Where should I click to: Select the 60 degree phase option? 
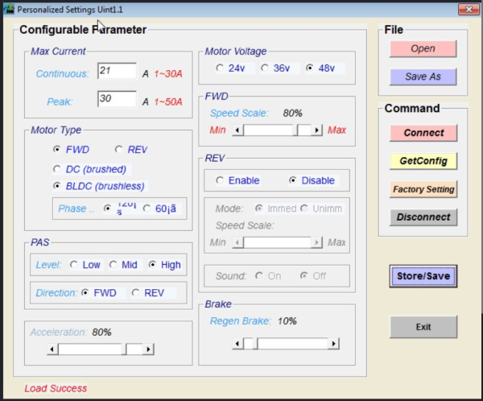click(159, 209)
